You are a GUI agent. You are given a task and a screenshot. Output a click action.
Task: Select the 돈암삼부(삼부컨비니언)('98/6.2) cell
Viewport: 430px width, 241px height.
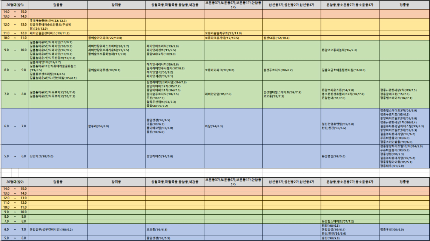58,230
